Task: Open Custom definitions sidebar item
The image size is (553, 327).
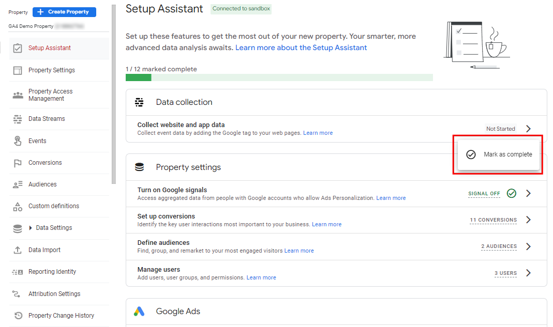Action: [x=59, y=206]
